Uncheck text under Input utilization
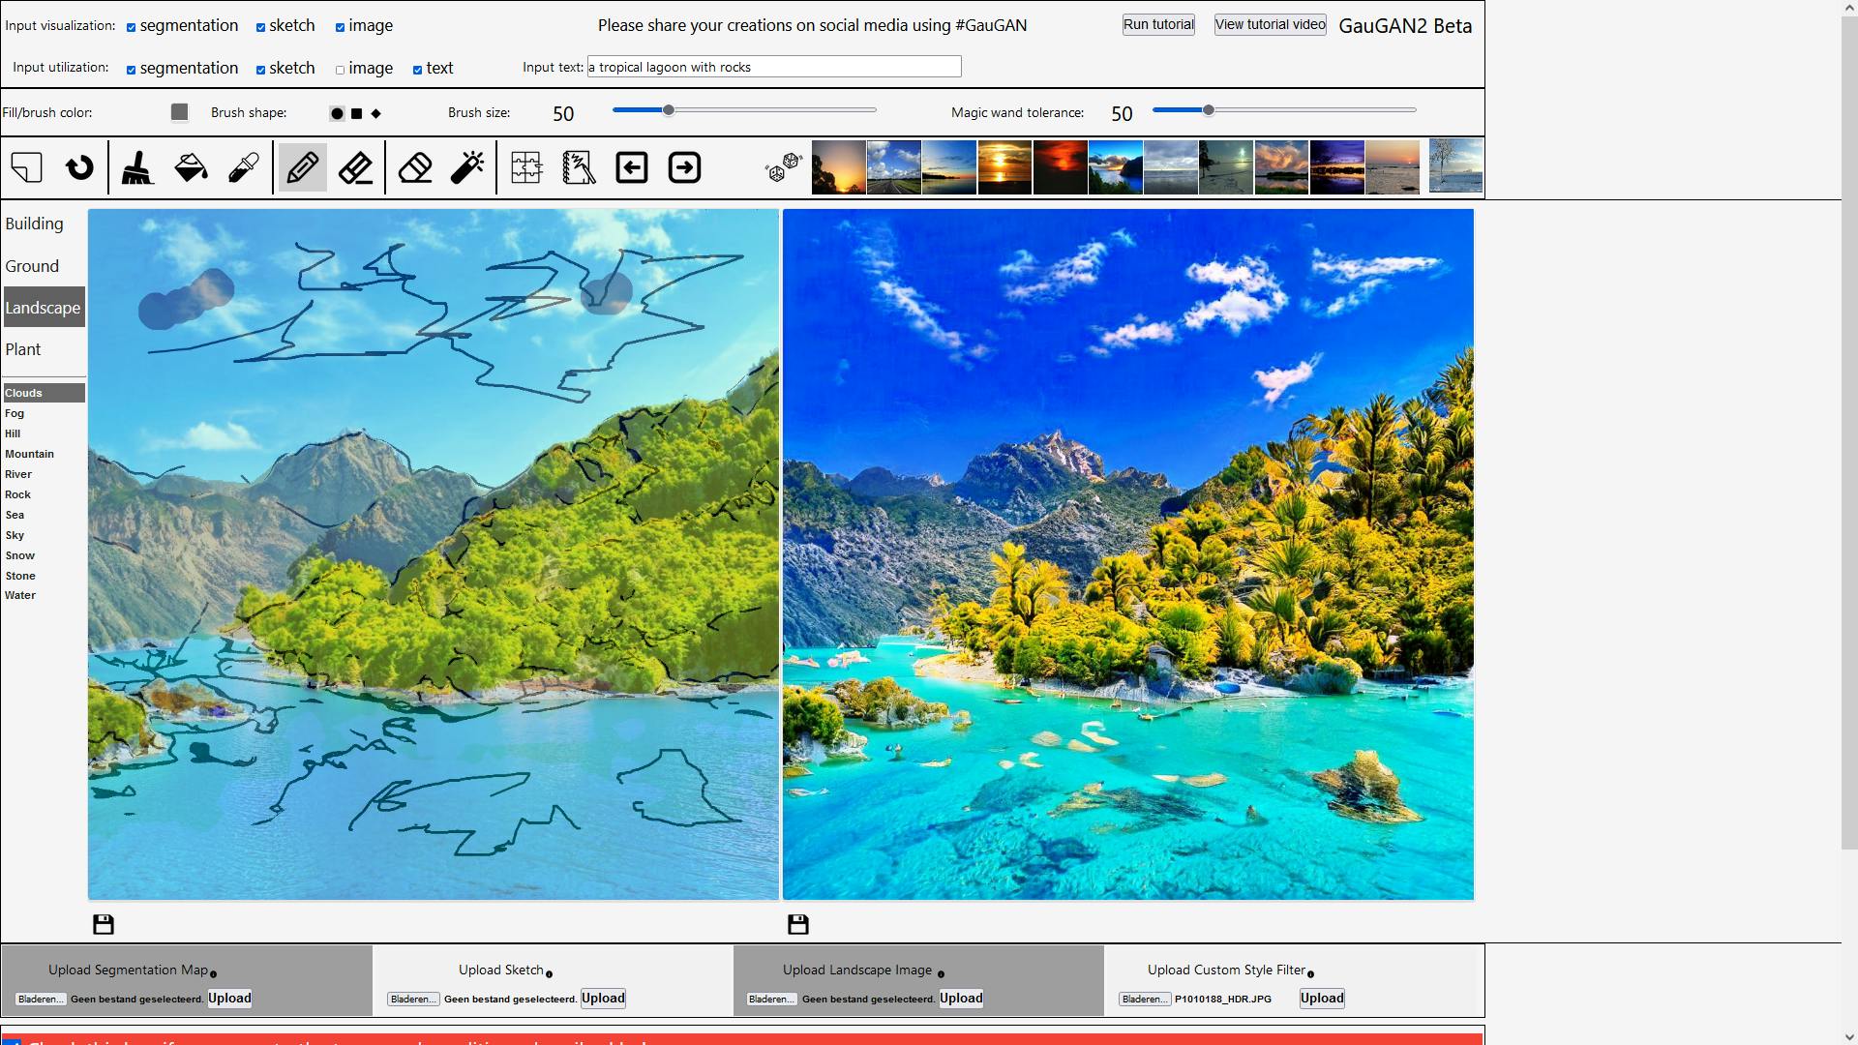 coord(417,70)
